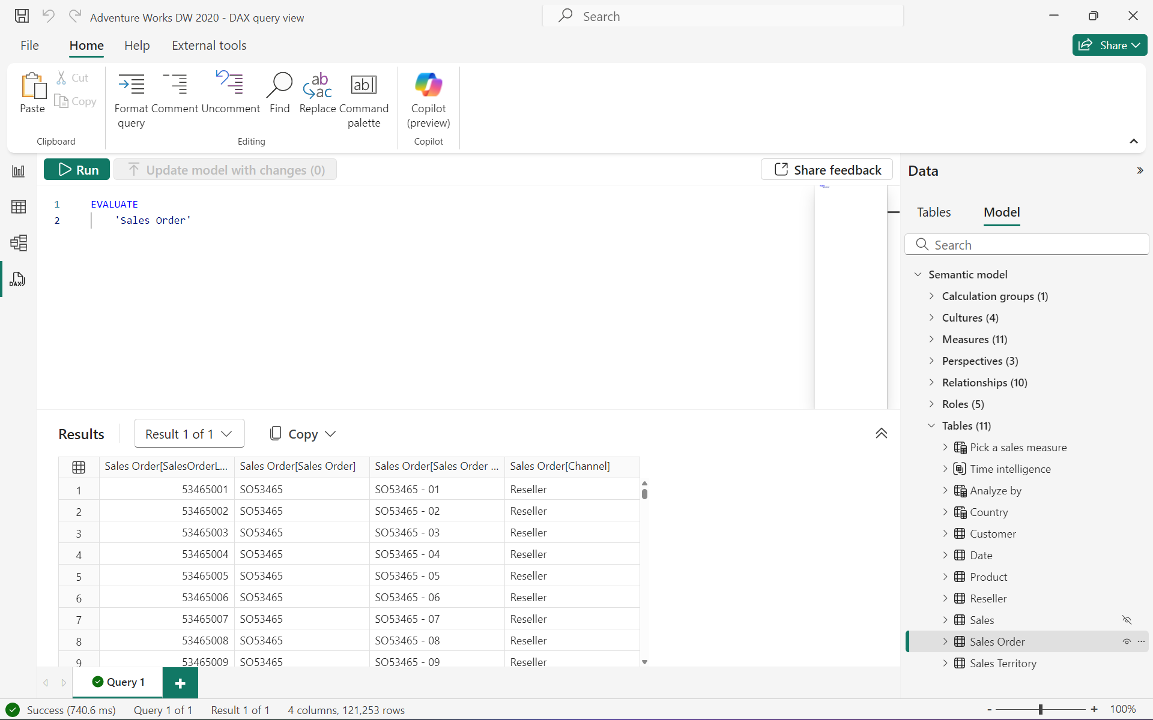
Task: Toggle Sales Order table visibility
Action: (x=1127, y=641)
